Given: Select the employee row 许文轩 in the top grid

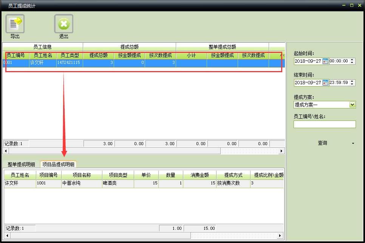Looking at the screenshot, I should point(144,63).
